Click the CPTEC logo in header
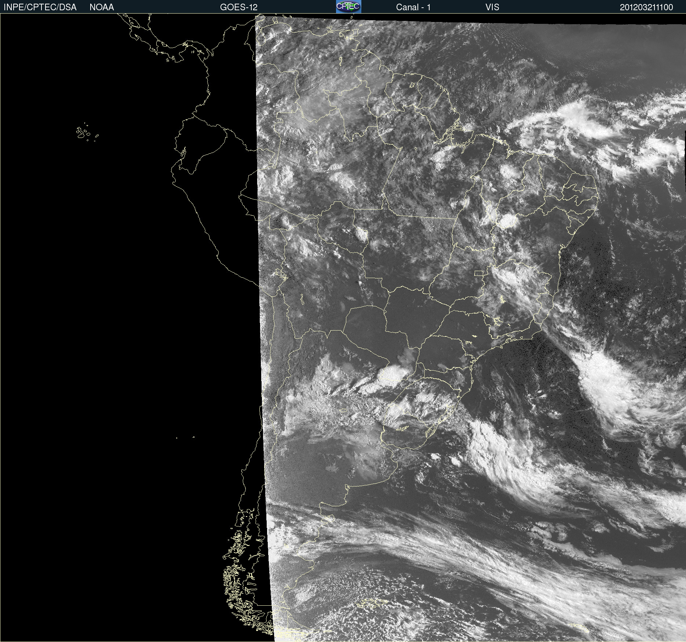This screenshot has width=686, height=642. pyautogui.click(x=349, y=7)
